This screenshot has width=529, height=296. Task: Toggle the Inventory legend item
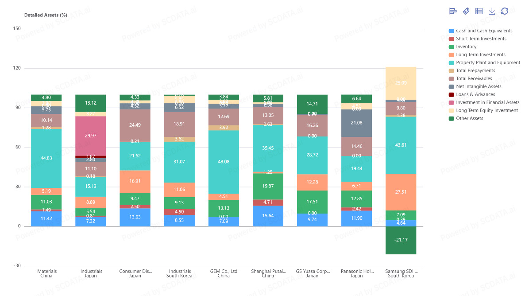click(466, 47)
